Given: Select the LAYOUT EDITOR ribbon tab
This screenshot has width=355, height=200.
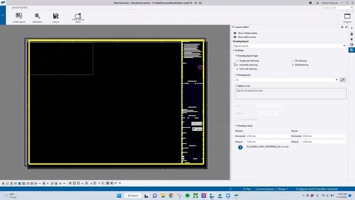Looking at the screenshot, I should pos(19,8).
